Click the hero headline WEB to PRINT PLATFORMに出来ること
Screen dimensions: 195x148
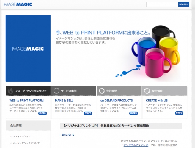pyautogui.click(x=103, y=33)
